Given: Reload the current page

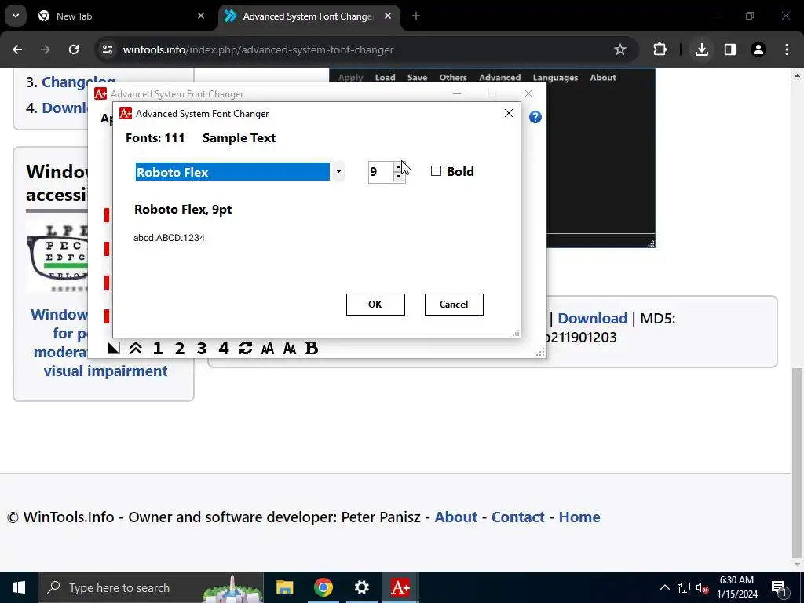Looking at the screenshot, I should (74, 49).
